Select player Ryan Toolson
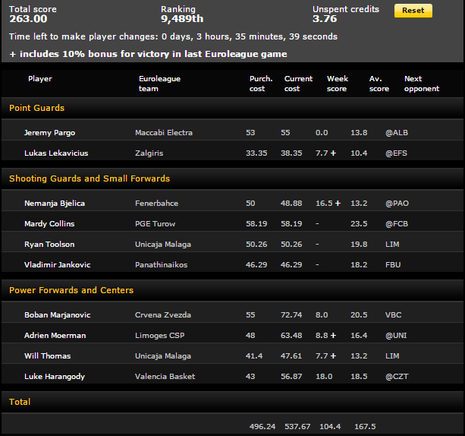This screenshot has height=436, width=465. coord(49,245)
